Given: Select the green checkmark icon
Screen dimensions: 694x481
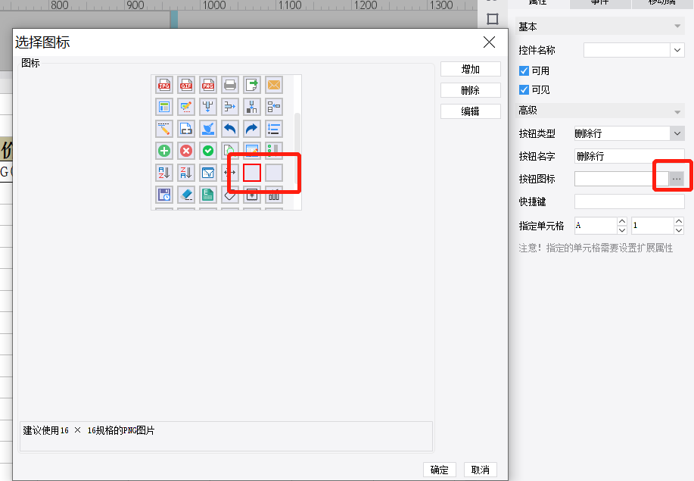Looking at the screenshot, I should tap(208, 151).
